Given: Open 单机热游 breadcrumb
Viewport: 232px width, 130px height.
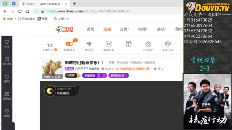Looking at the screenshot, I should (x=122, y=62).
